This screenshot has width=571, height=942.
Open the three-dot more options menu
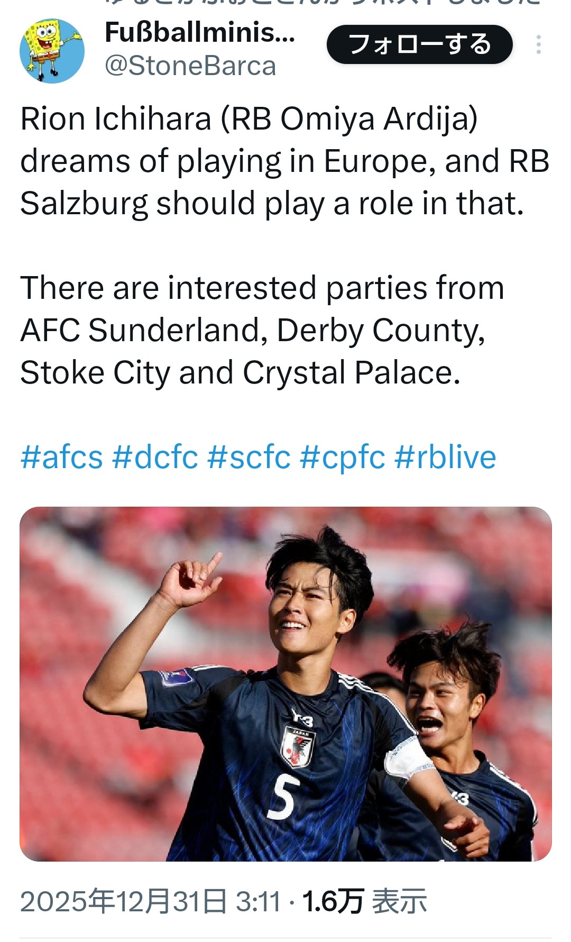click(x=538, y=44)
